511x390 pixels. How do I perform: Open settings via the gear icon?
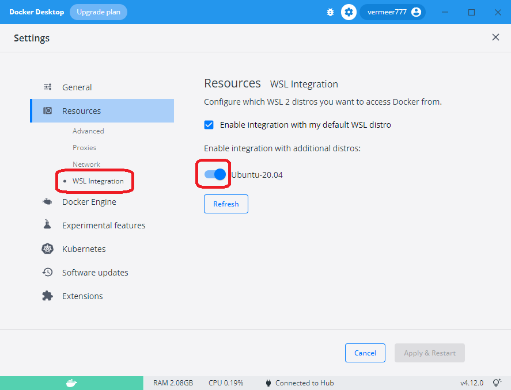349,12
